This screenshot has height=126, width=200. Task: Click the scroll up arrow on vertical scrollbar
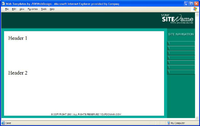pos(197,14)
